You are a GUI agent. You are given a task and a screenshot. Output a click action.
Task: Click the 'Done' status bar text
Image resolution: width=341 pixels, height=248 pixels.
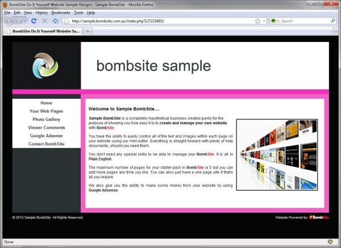[9, 242]
